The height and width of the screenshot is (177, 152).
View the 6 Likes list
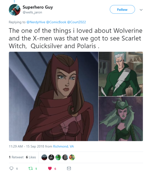pyautogui.click(x=31, y=157)
